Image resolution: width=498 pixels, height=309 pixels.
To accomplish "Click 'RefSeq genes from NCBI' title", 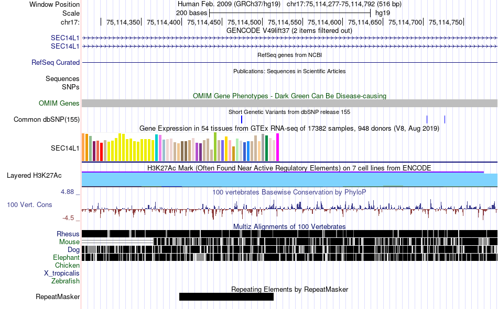I will 289,55.
